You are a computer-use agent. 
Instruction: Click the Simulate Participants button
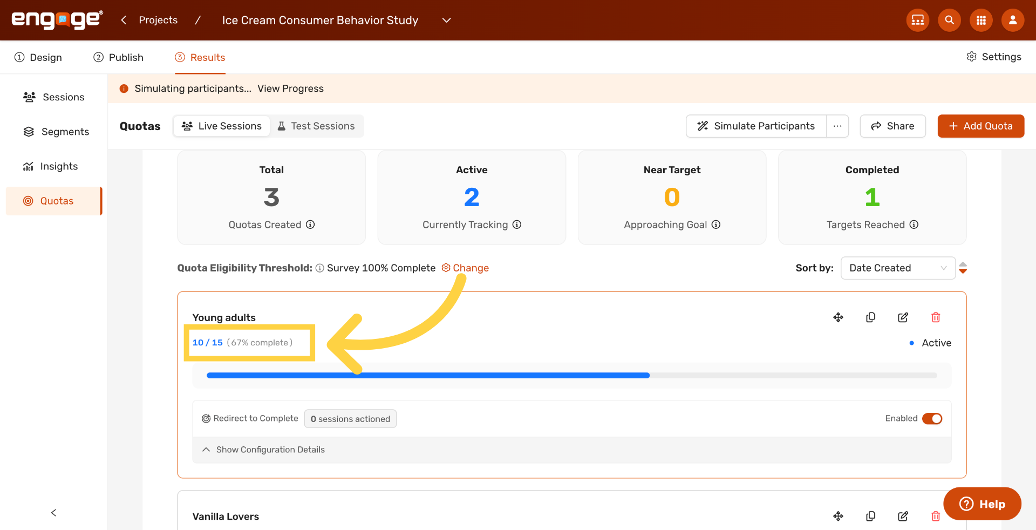coord(756,126)
